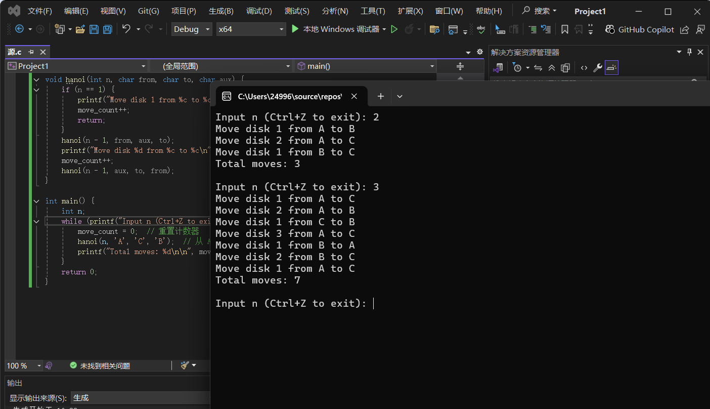
Task: Click the console input prompt line
Action: [295, 303]
